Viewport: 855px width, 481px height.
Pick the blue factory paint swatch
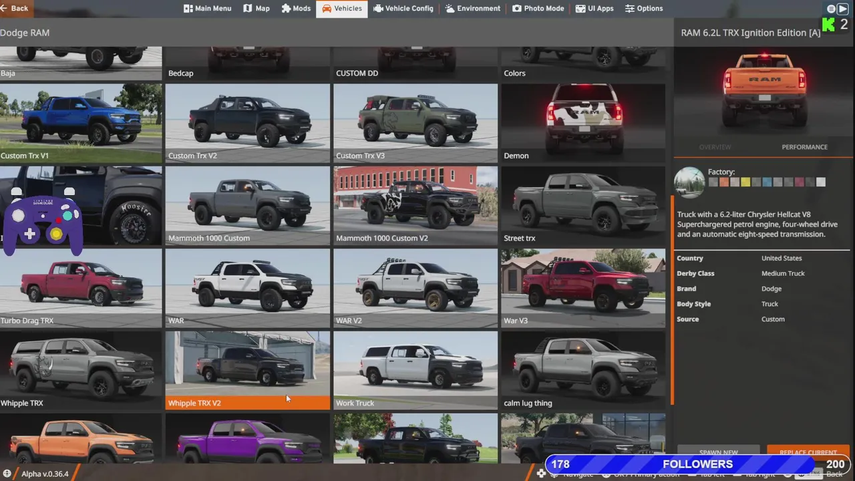coord(767,182)
